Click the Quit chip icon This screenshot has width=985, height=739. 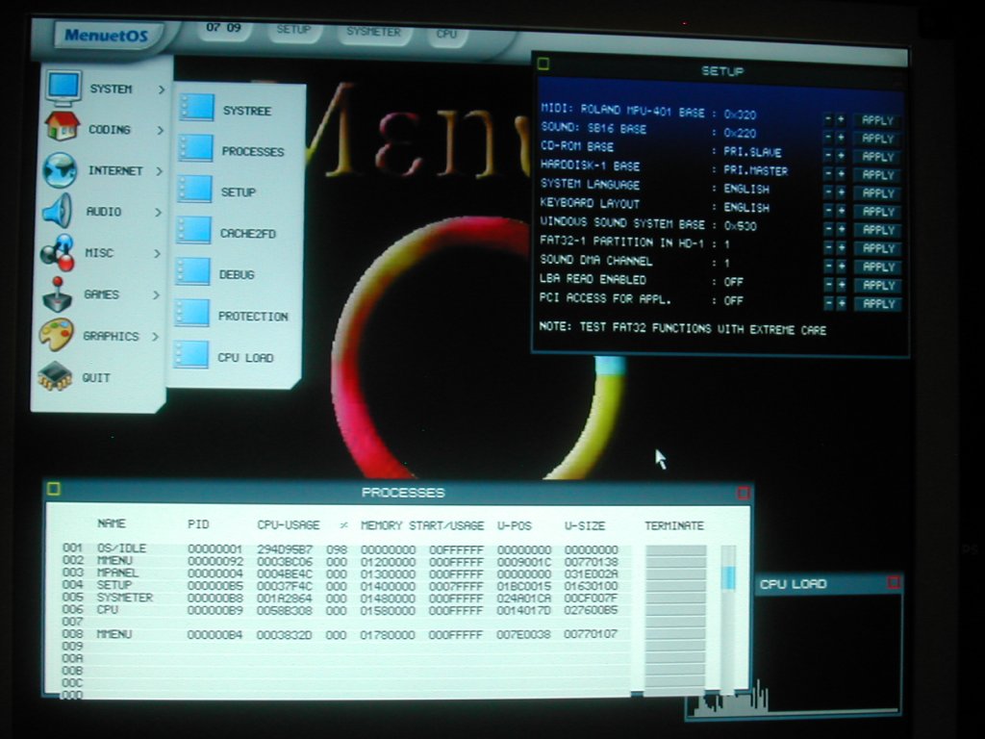tap(55, 376)
